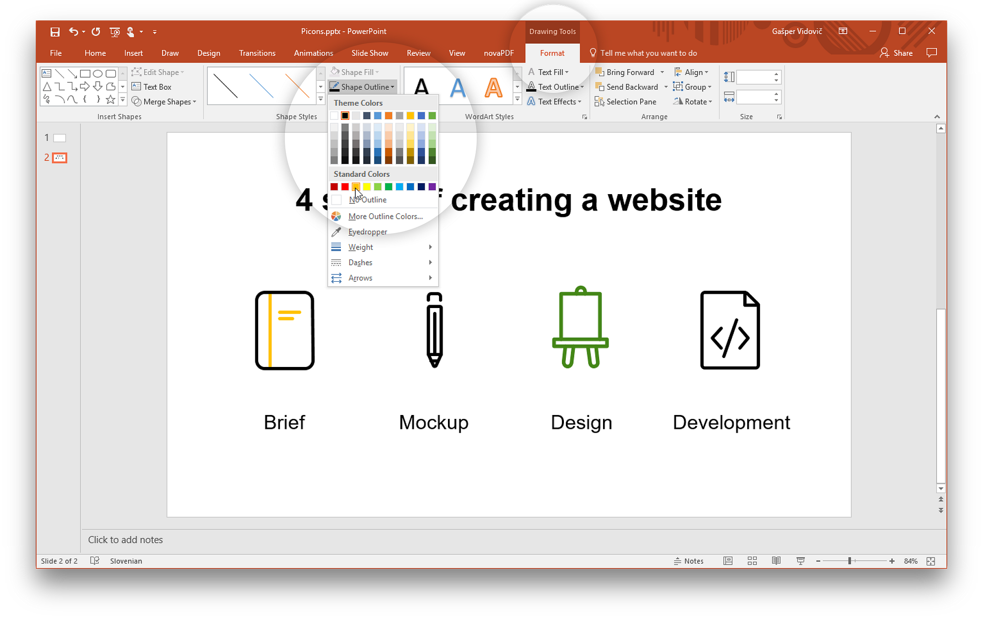991x620 pixels.
Task: Pick a color with the Eyedropper
Action: tap(367, 231)
